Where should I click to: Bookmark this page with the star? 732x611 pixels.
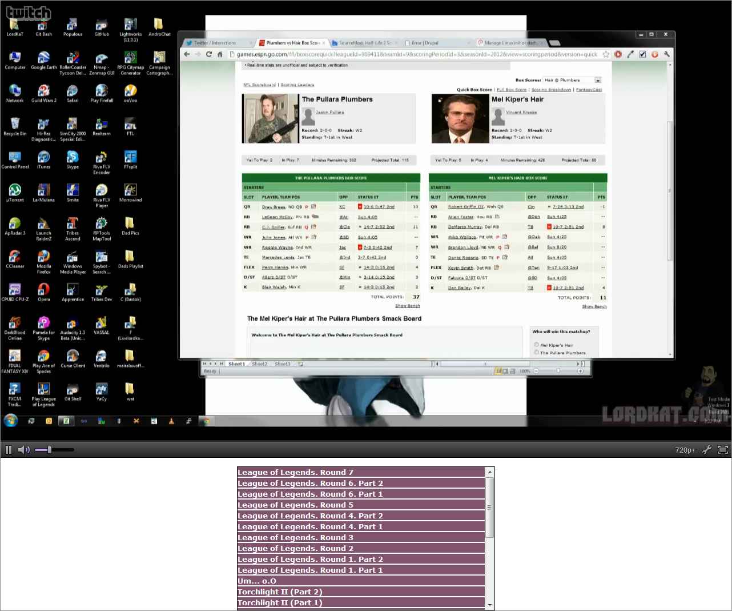tap(606, 54)
